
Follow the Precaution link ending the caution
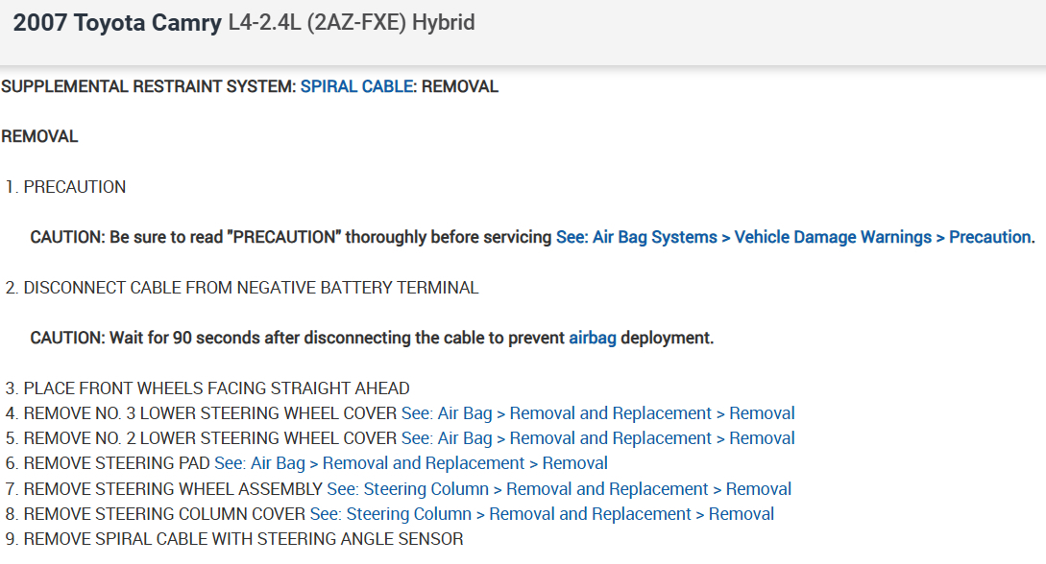click(989, 237)
